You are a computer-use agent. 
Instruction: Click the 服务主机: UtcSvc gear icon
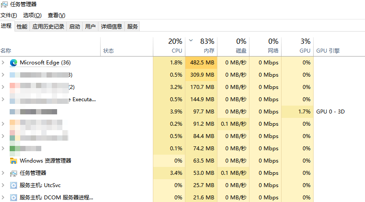pyautogui.click(x=14, y=185)
